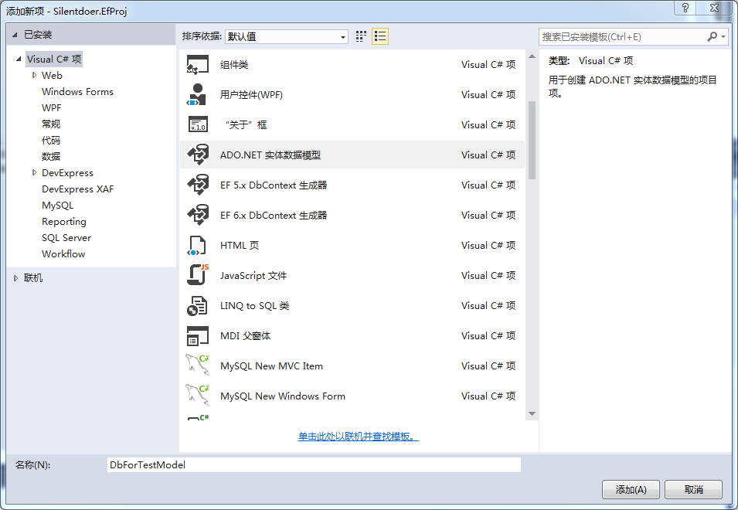Screen dimensions: 738x510
Task: Select "HTML 页" template name
Action: click(x=240, y=245)
